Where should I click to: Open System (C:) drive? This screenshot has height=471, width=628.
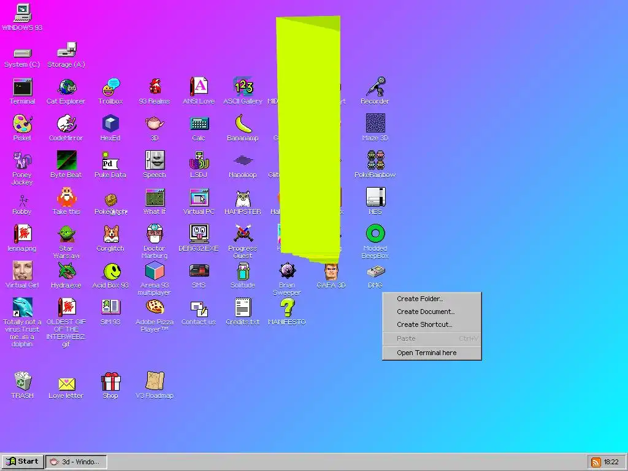click(x=23, y=53)
